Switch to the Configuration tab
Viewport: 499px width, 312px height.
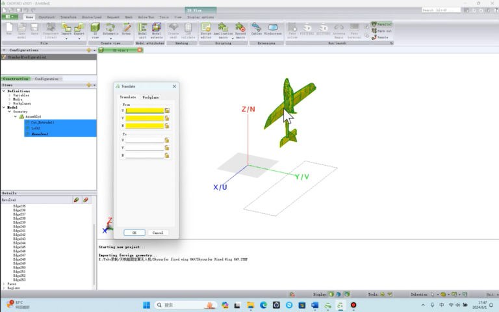[x=47, y=79]
